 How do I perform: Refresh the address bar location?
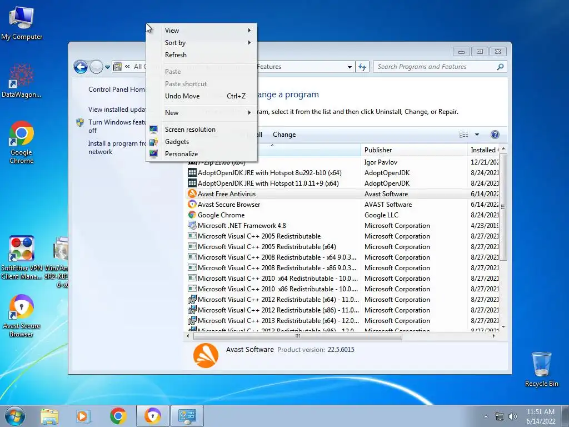(x=362, y=67)
